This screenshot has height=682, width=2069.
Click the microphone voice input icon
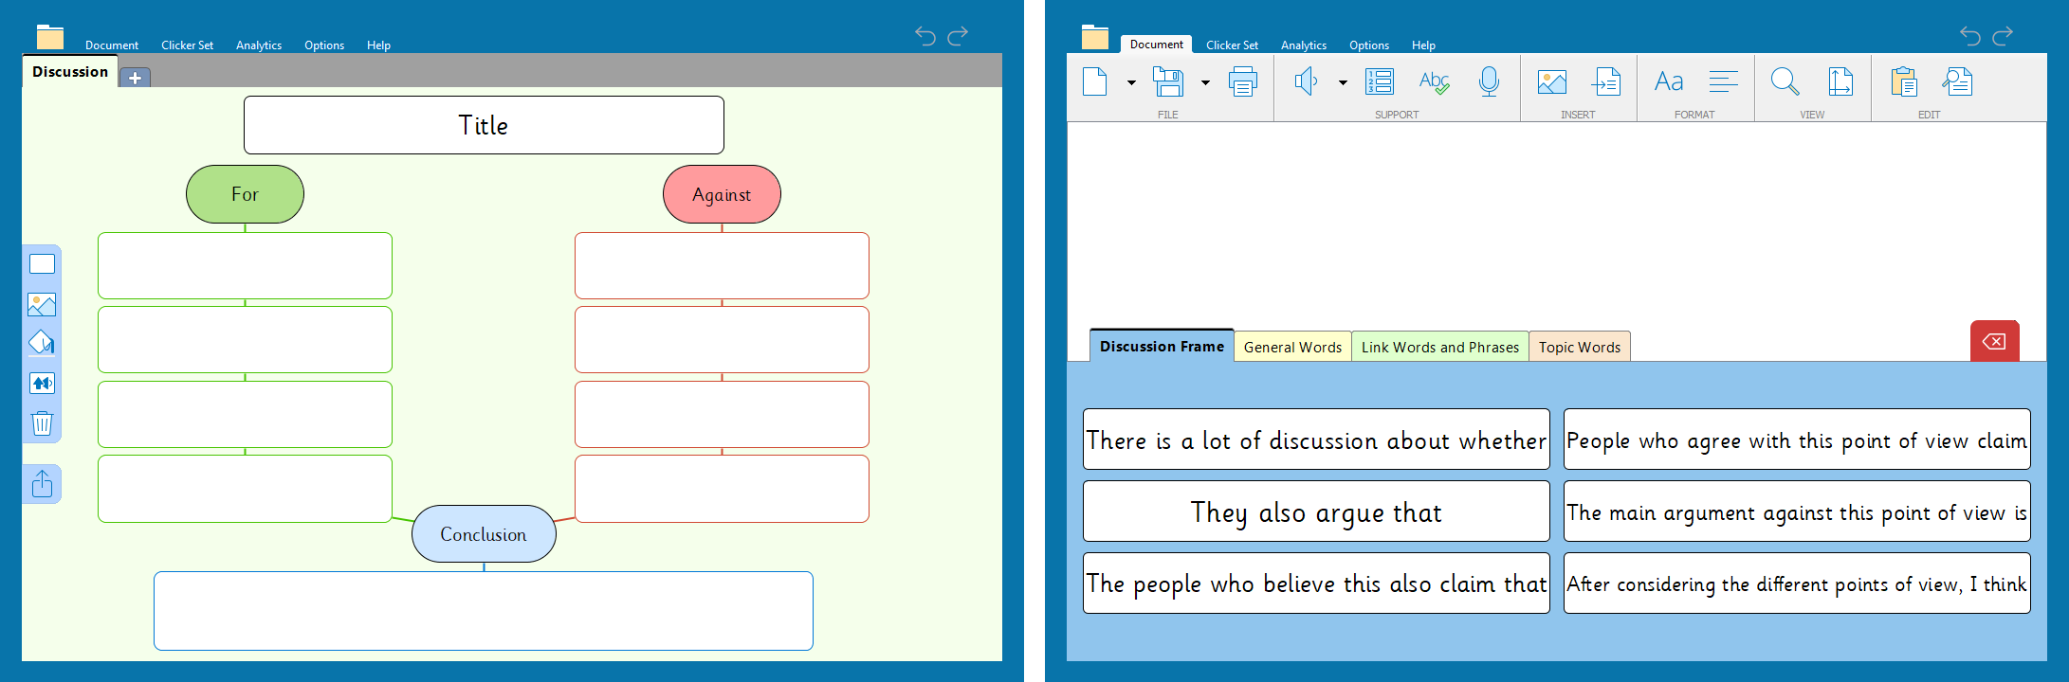(1489, 82)
